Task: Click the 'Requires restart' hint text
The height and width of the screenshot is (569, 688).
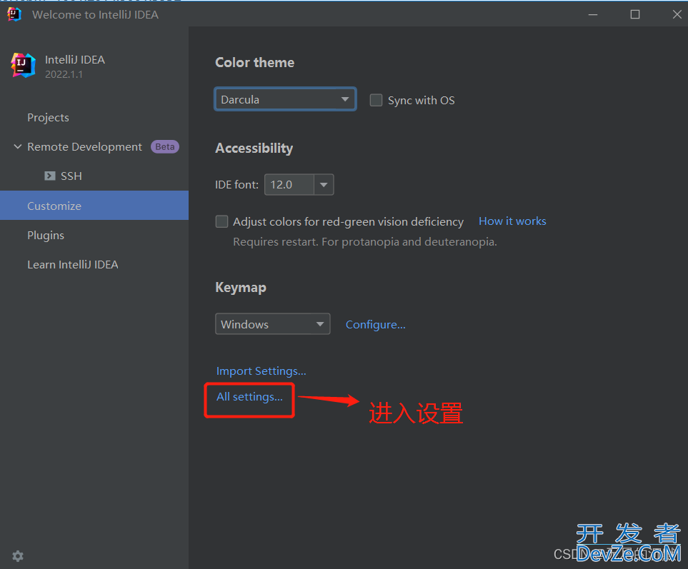Action: click(365, 241)
